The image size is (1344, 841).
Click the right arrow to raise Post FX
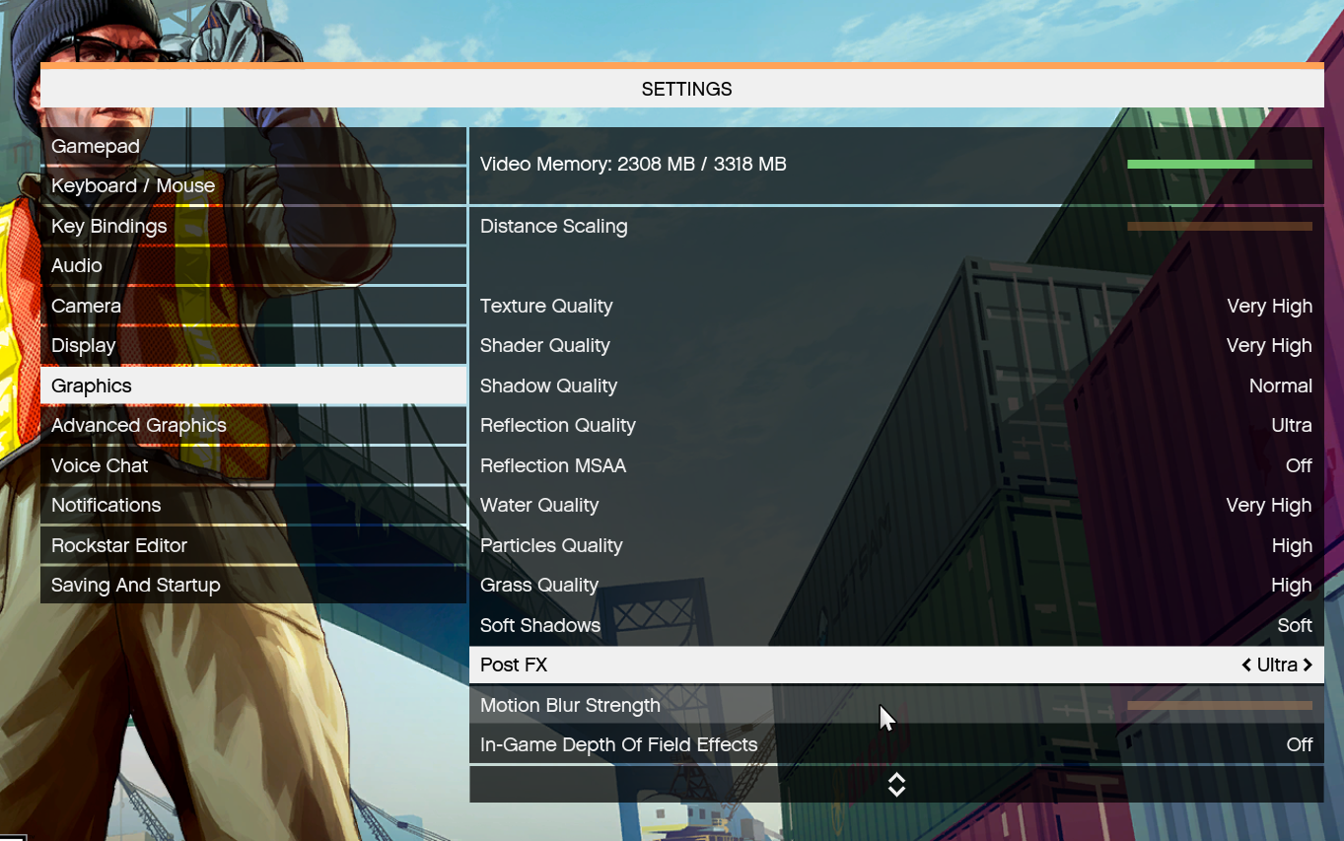(1309, 665)
